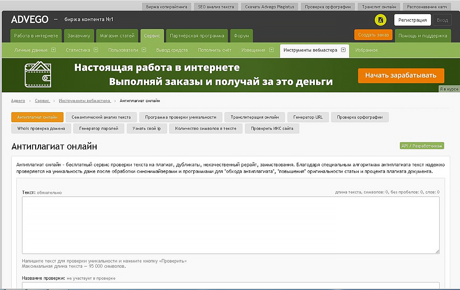Expand the Извещения dropdown arrow
Image resolution: width=460 pixels, height=290 pixels.
click(x=271, y=50)
